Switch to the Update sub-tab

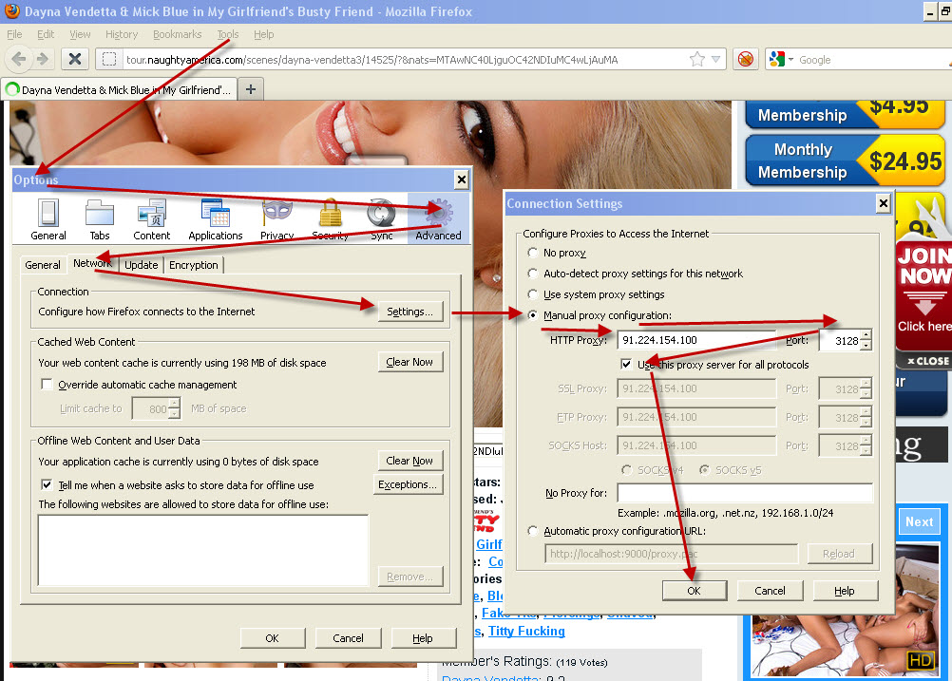tap(141, 265)
